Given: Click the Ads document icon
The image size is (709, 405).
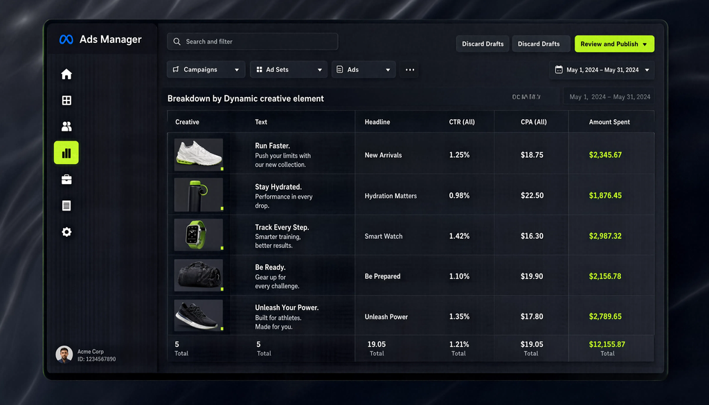Looking at the screenshot, I should [339, 70].
